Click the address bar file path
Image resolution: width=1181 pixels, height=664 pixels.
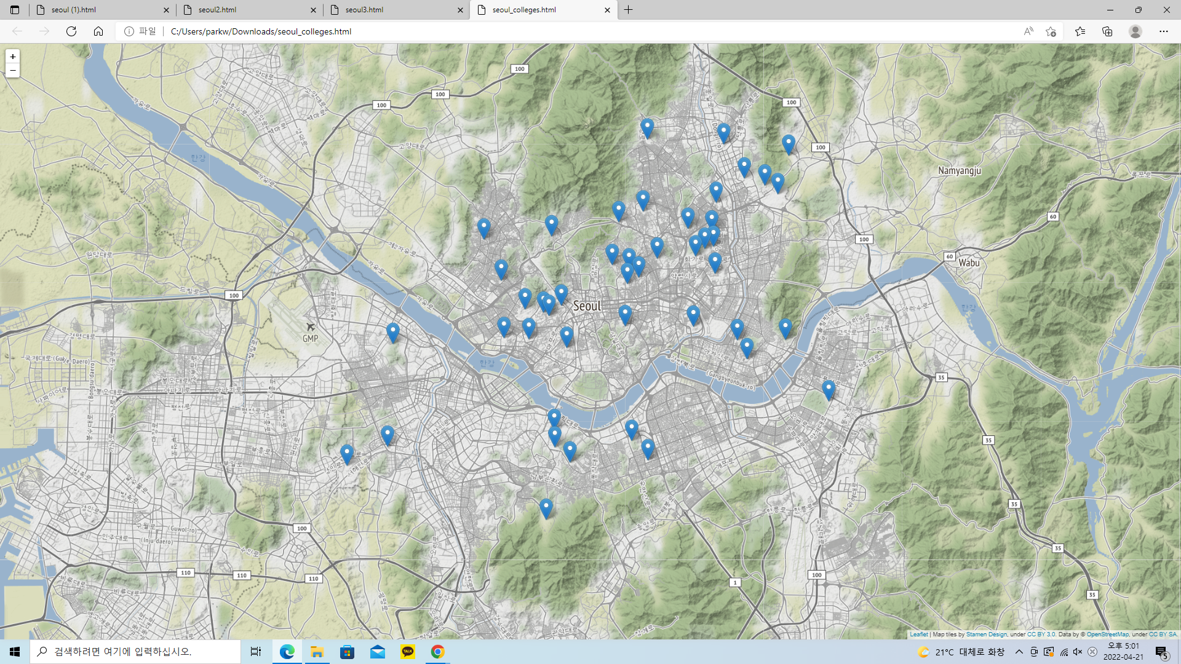261,31
